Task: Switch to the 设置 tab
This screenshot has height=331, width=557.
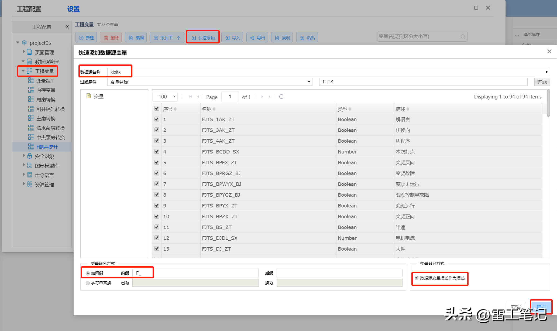Action: pos(73,9)
